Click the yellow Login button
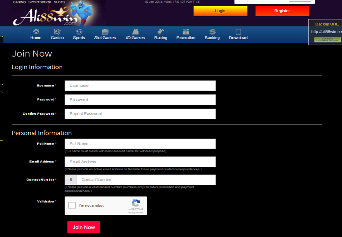Screen dimensions: 342x237 pyautogui.click(x=220, y=11)
